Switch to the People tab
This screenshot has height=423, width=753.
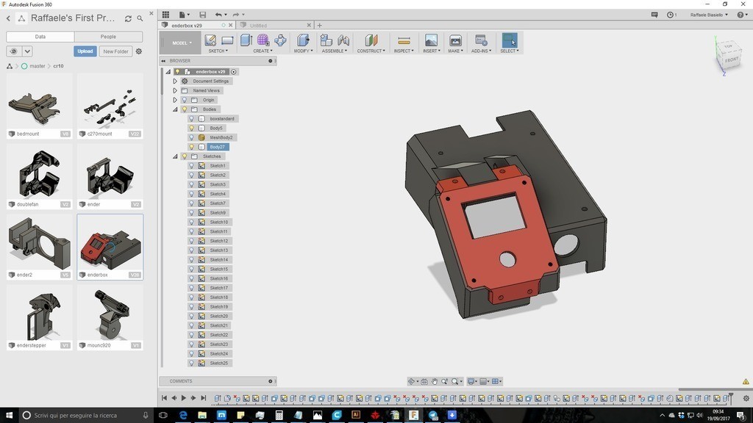point(108,37)
